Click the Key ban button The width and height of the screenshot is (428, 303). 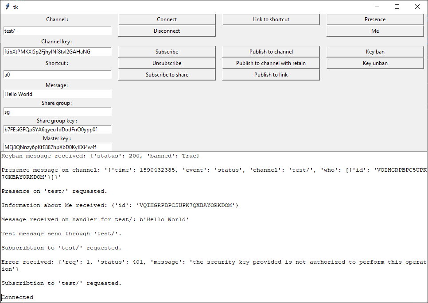point(375,51)
